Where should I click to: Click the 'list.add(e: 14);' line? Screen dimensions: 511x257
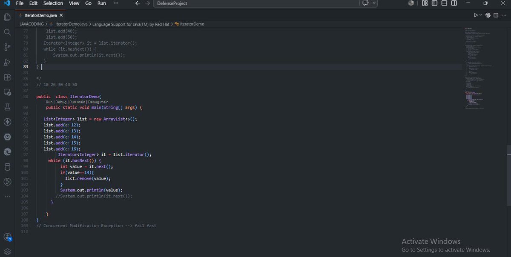click(62, 137)
